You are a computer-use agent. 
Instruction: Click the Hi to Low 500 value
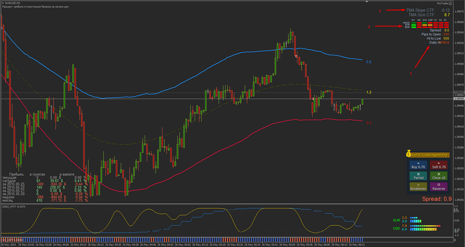pyautogui.click(x=446, y=38)
